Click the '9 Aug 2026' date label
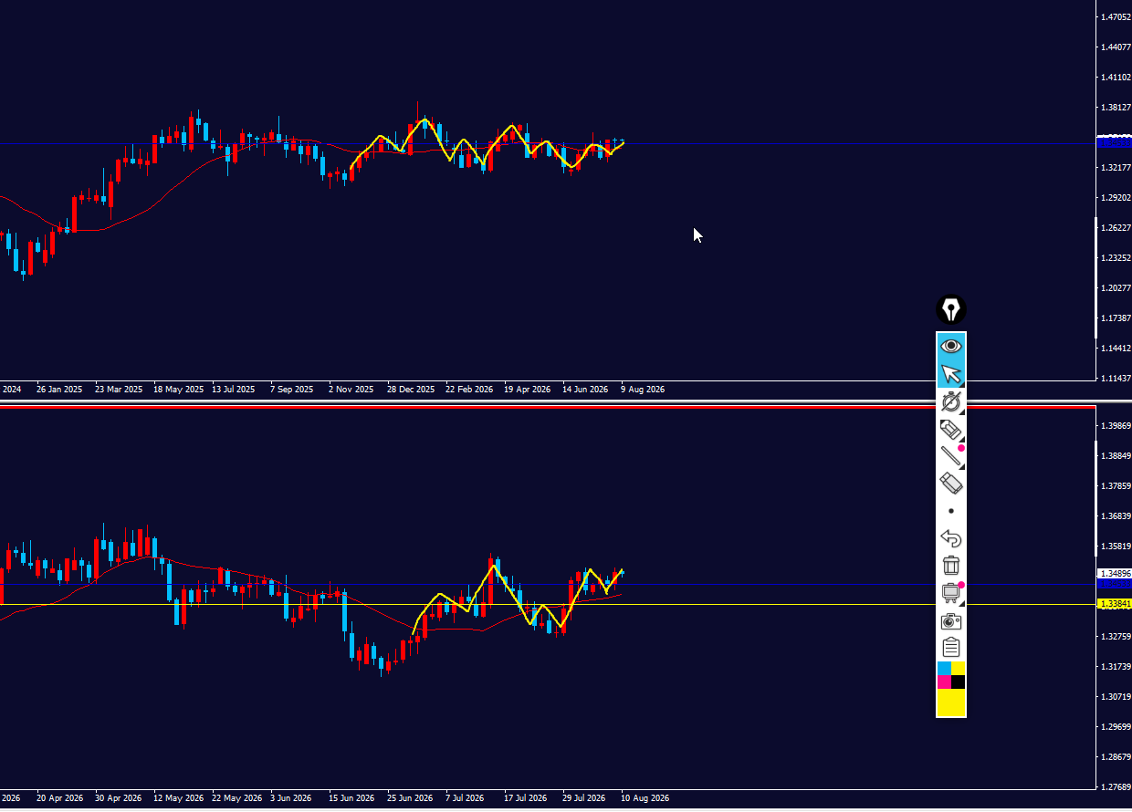The width and height of the screenshot is (1132, 812). coord(643,390)
